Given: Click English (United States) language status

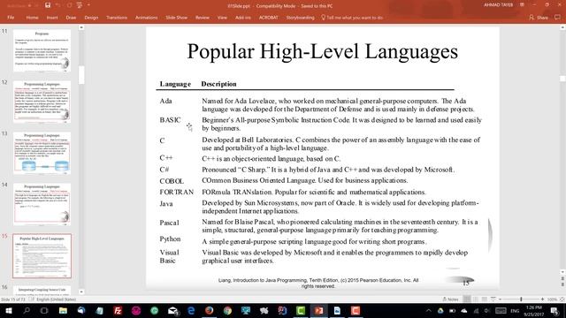Looking at the screenshot, I should tap(56, 299).
